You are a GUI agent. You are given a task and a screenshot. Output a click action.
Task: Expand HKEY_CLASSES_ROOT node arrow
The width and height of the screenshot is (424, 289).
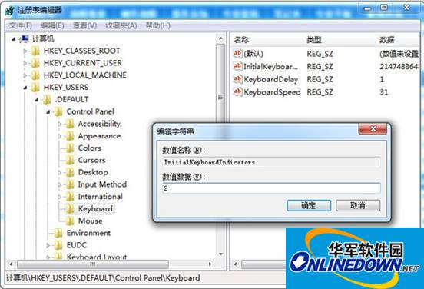[25, 51]
